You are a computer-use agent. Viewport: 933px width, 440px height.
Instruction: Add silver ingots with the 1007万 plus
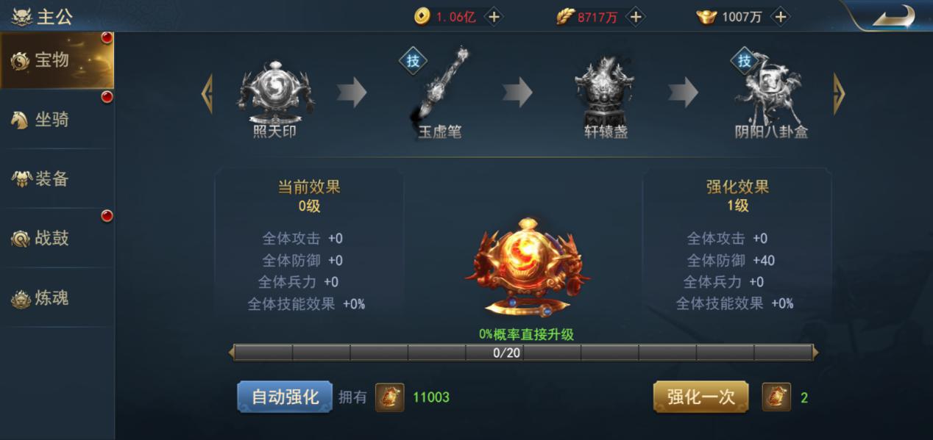click(781, 17)
